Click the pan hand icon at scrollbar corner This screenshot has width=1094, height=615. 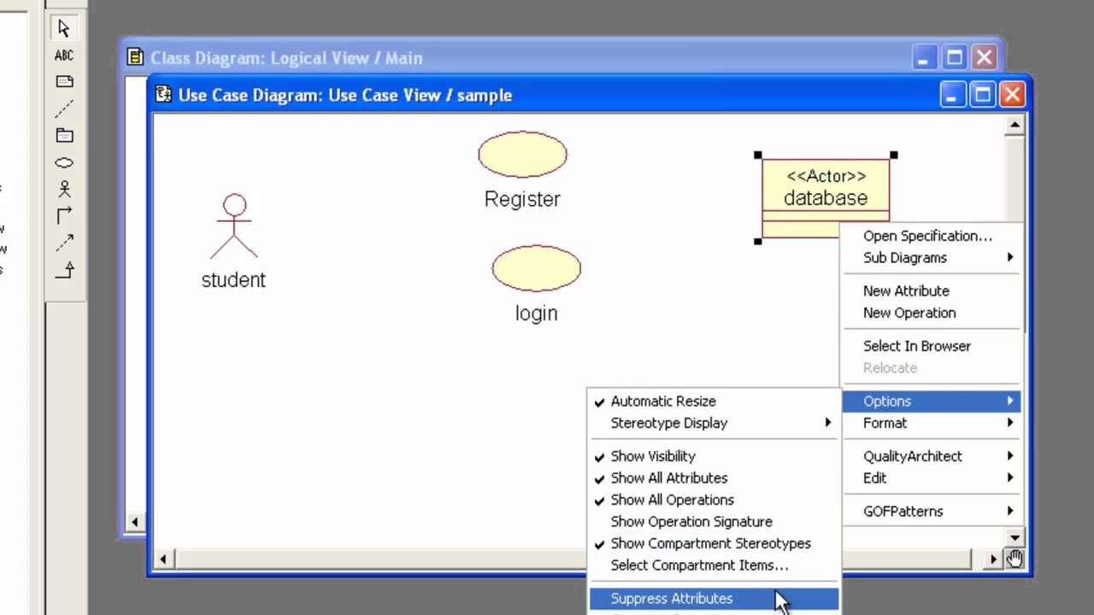tap(1015, 559)
